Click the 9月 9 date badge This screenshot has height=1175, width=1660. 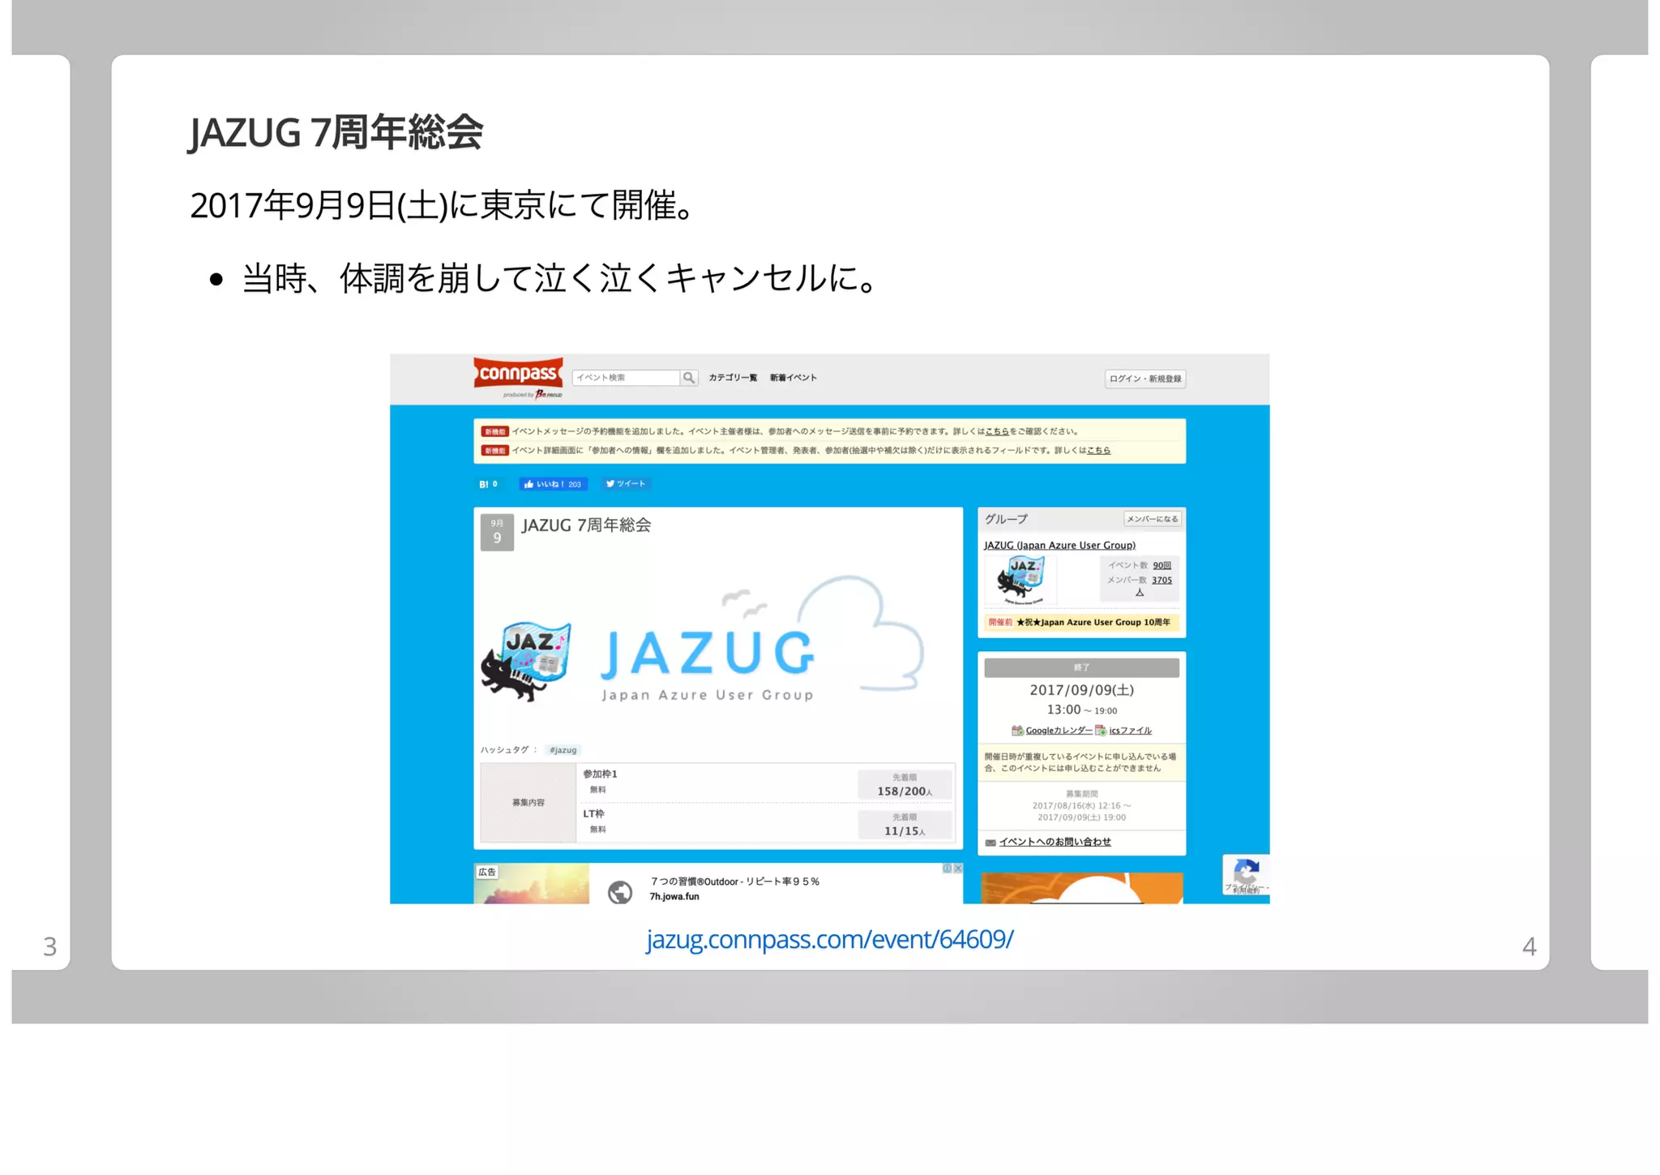pyautogui.click(x=497, y=532)
